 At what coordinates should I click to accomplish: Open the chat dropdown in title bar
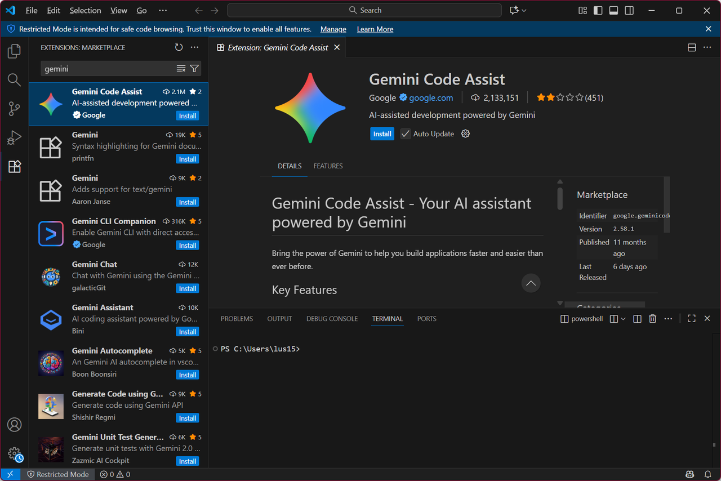pyautogui.click(x=524, y=10)
